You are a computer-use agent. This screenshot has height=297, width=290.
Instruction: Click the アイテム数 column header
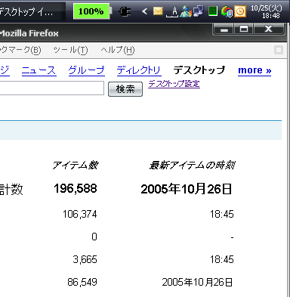[x=76, y=166]
